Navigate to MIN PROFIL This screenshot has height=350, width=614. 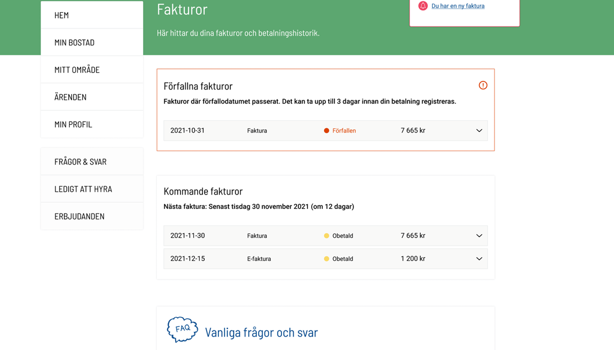tap(73, 125)
